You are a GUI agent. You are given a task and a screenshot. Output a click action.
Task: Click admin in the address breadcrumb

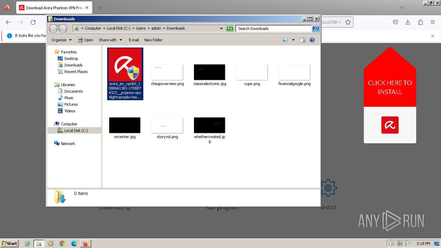pyautogui.click(x=156, y=29)
